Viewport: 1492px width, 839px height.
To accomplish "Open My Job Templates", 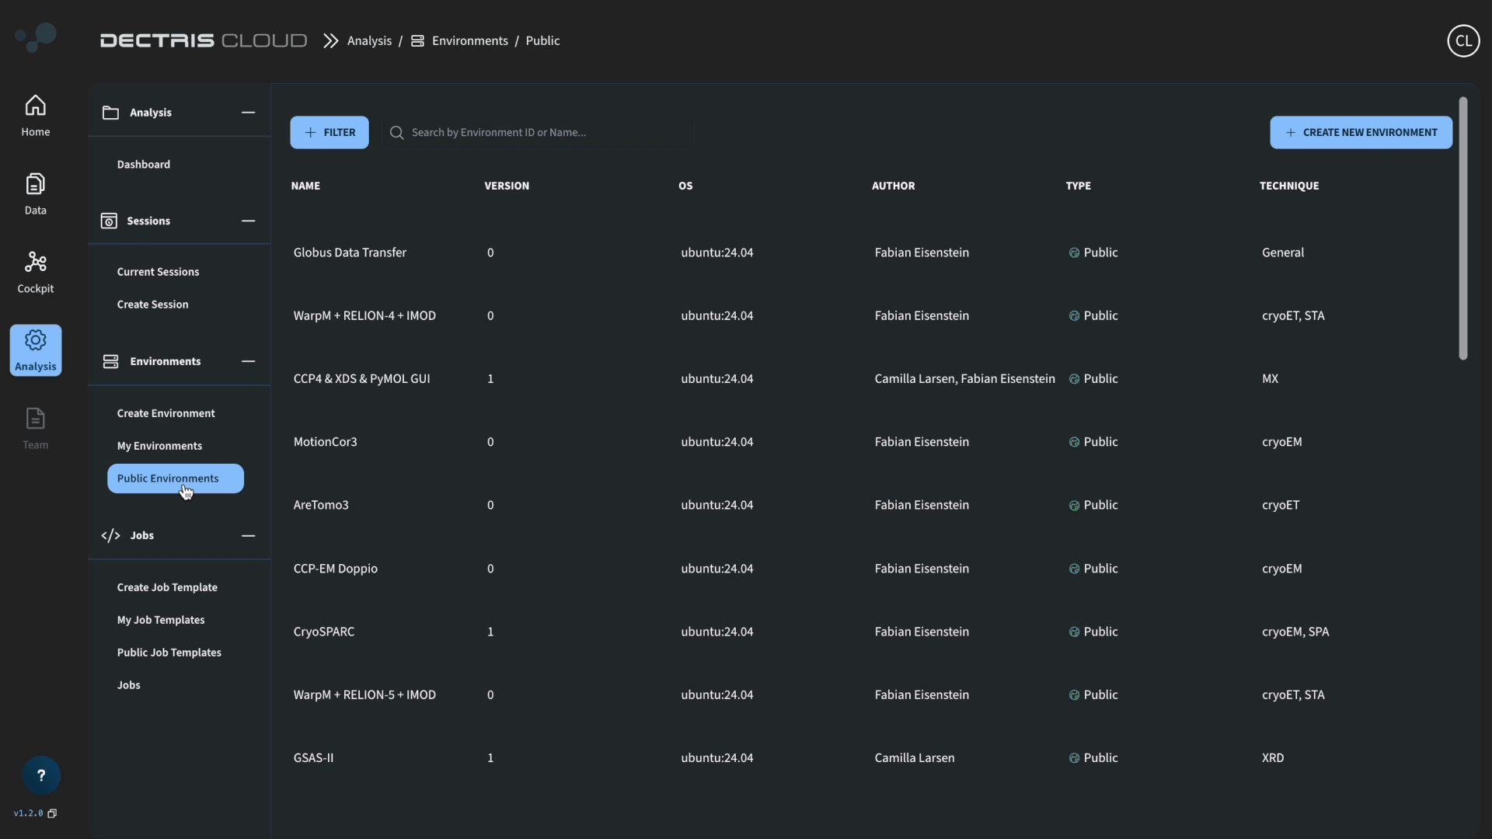I will (161, 620).
